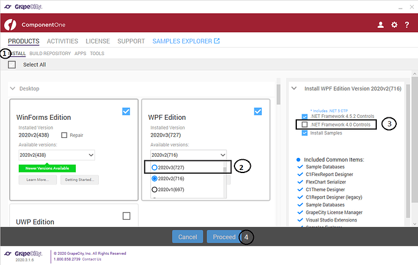
Task: Click the ComponentOne logo icon
Action: [10, 25]
